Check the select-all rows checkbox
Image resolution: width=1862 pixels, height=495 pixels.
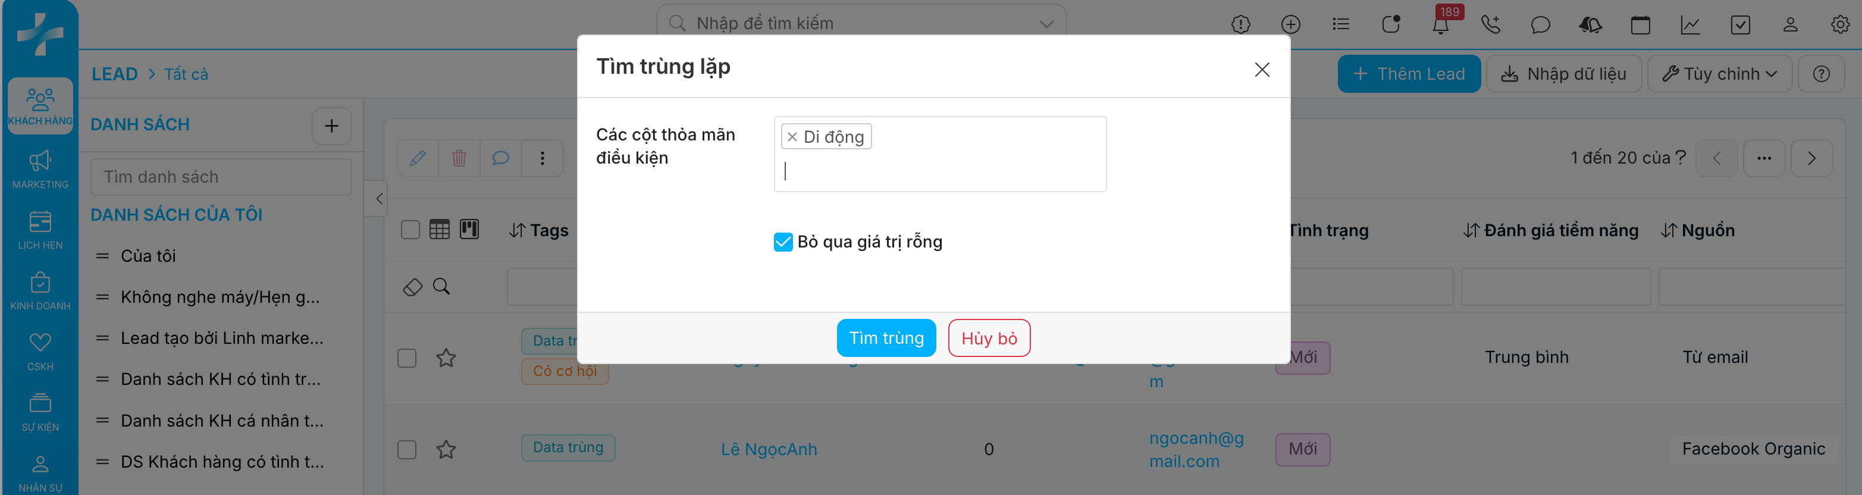pyautogui.click(x=410, y=230)
